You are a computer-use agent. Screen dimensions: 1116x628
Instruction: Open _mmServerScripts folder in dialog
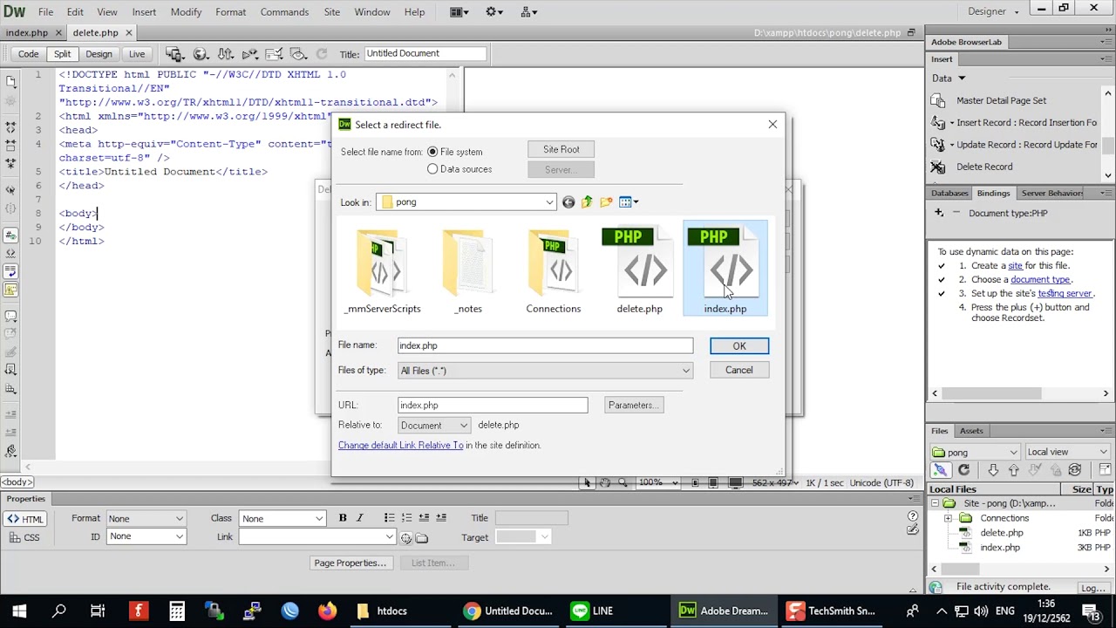[382, 270]
